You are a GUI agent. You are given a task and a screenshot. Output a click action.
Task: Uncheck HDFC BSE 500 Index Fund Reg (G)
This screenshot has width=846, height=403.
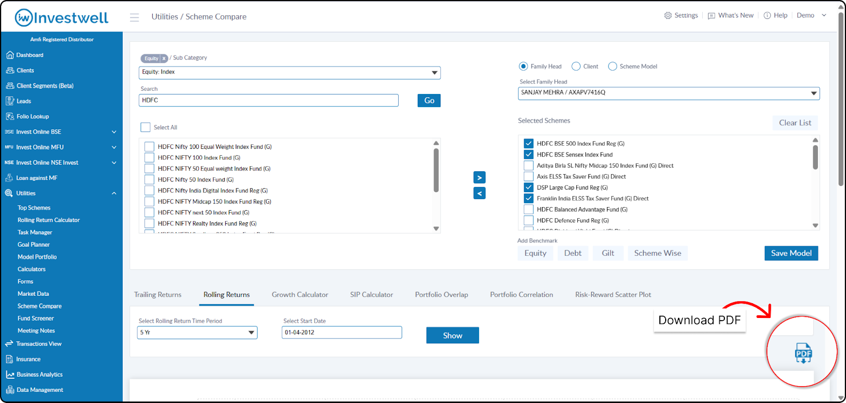[x=528, y=144]
